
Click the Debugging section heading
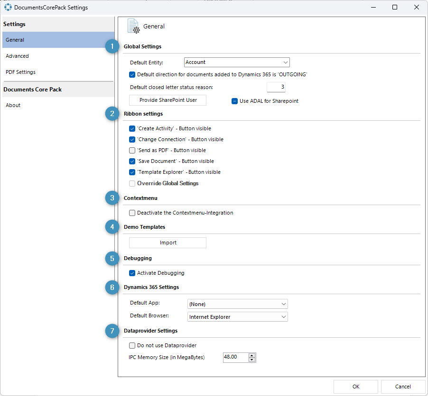(x=138, y=258)
